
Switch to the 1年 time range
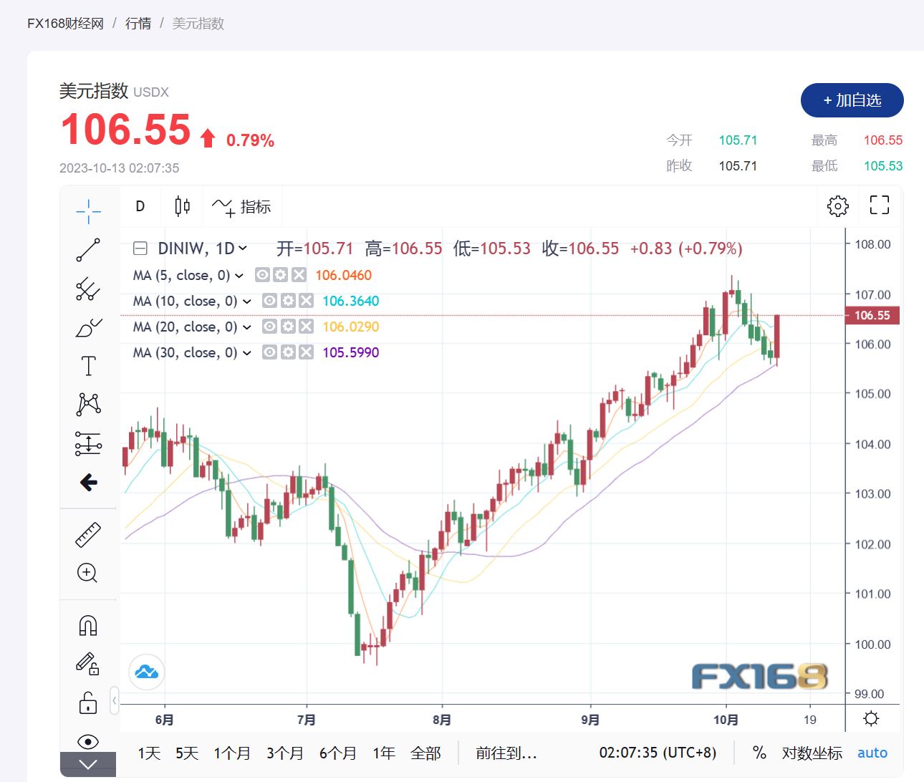(x=384, y=753)
